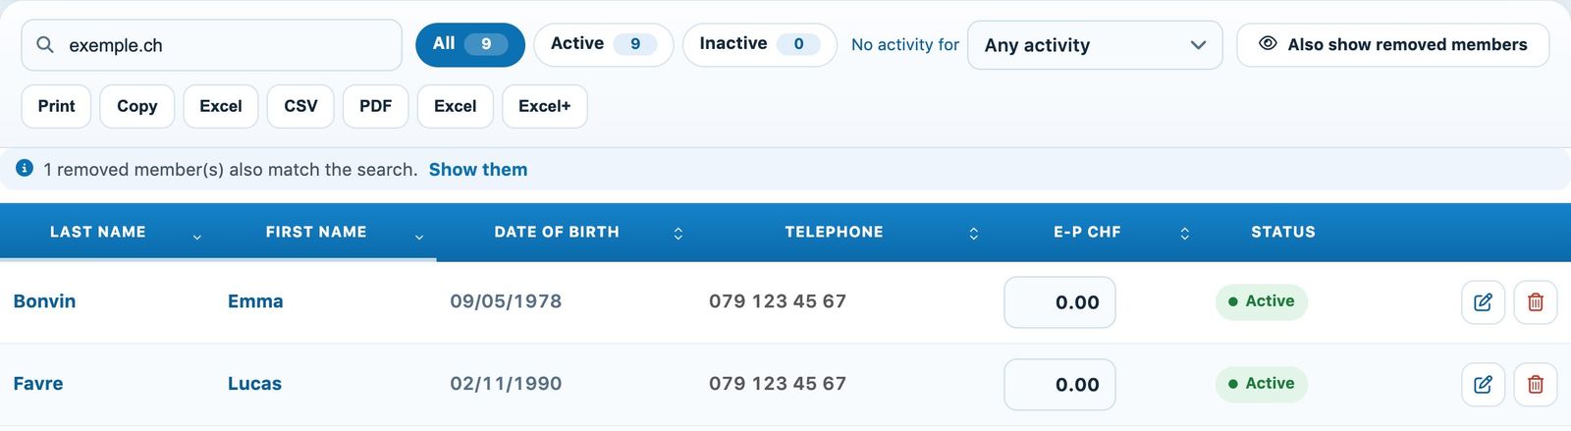Click the edit icon for Favre Lucas
Viewport: 1571px width, 431px height.
click(1483, 385)
